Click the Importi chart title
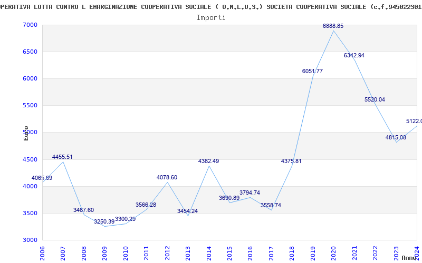This screenshot has height=263, width=422. pyautogui.click(x=211, y=18)
